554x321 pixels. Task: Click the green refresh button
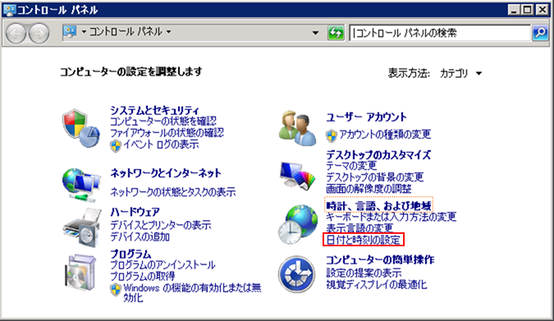336,33
